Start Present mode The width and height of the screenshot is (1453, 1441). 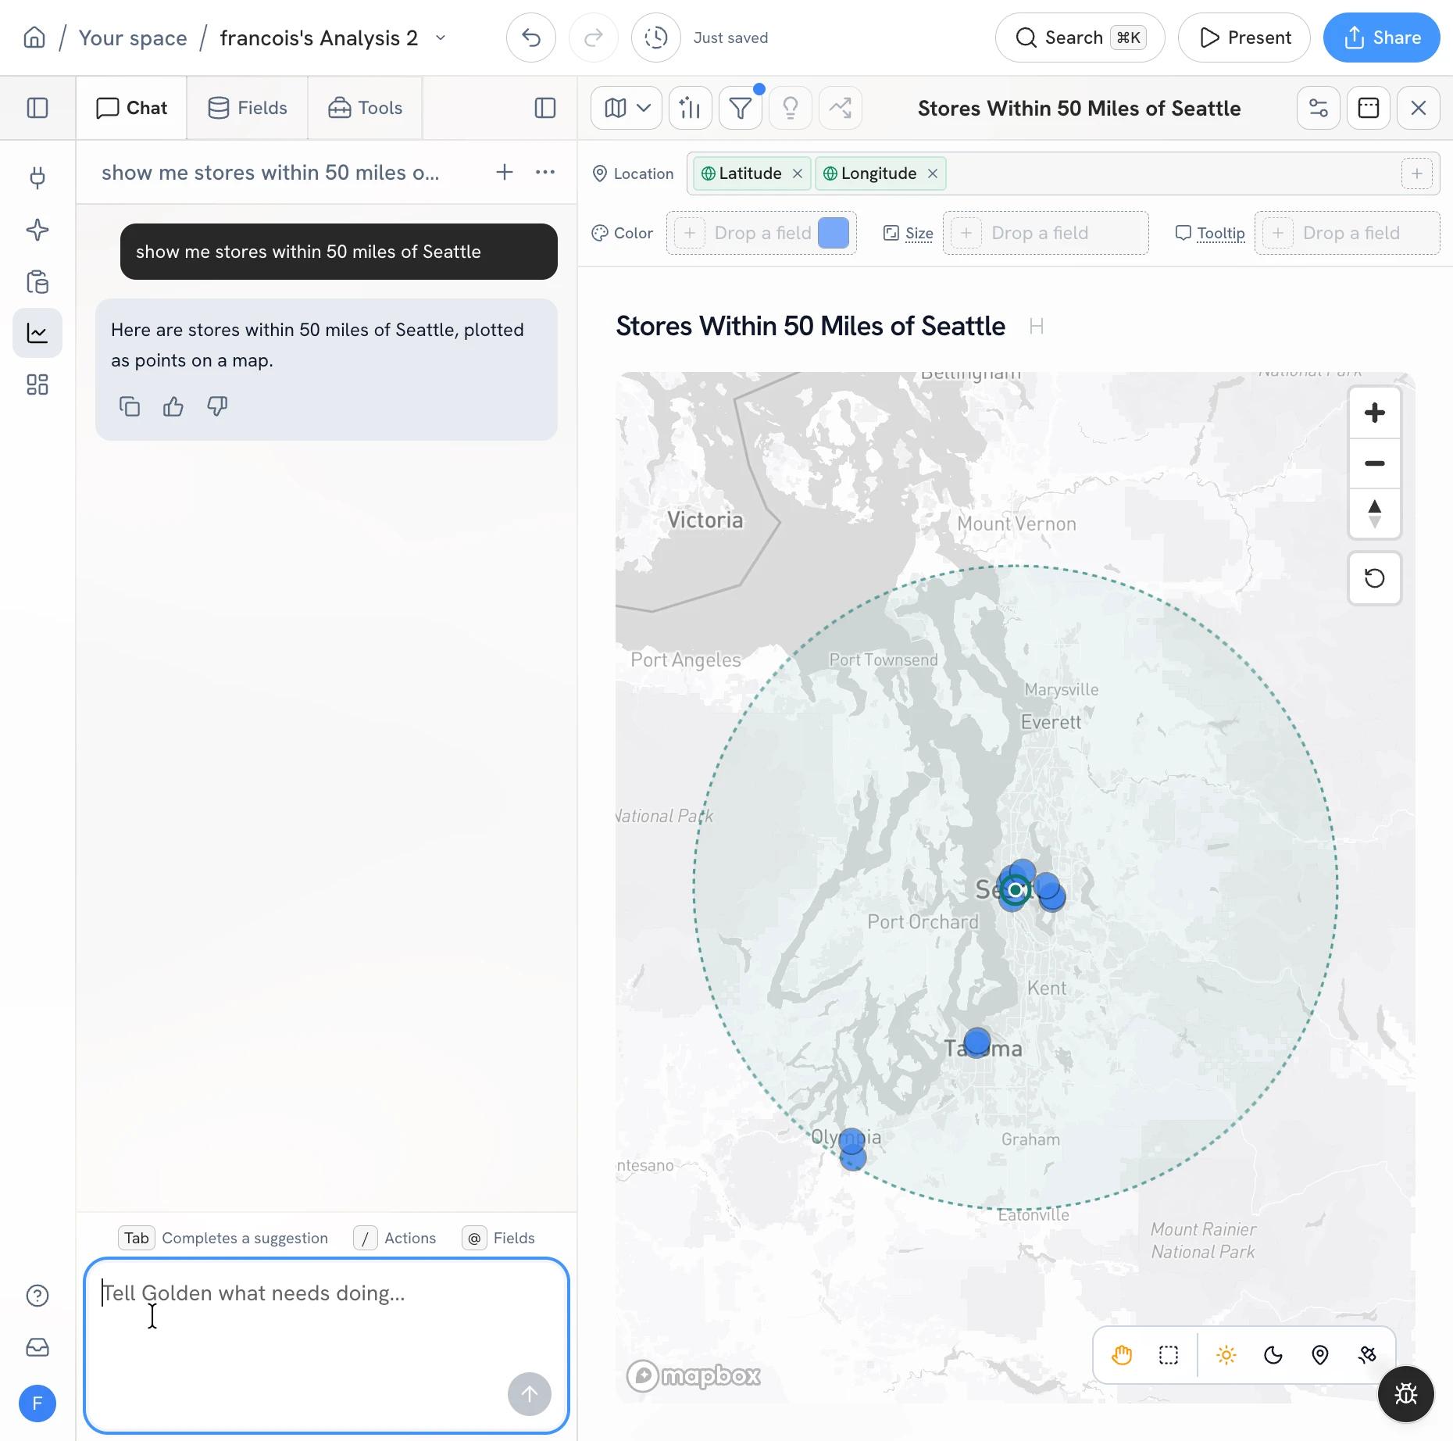[1244, 38]
